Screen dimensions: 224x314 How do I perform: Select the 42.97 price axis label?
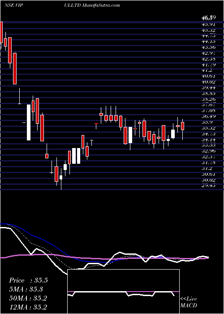(209, 53)
